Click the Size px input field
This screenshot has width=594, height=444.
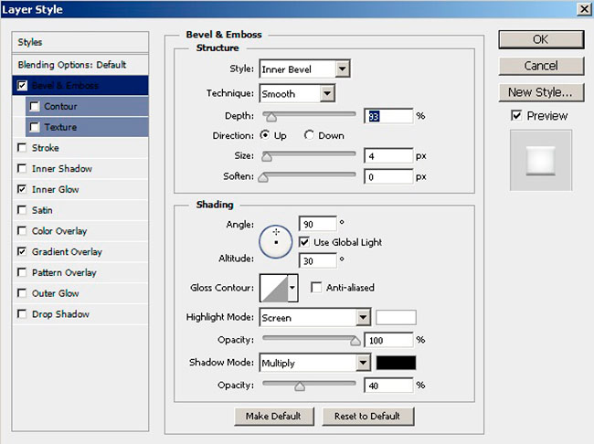coord(388,155)
